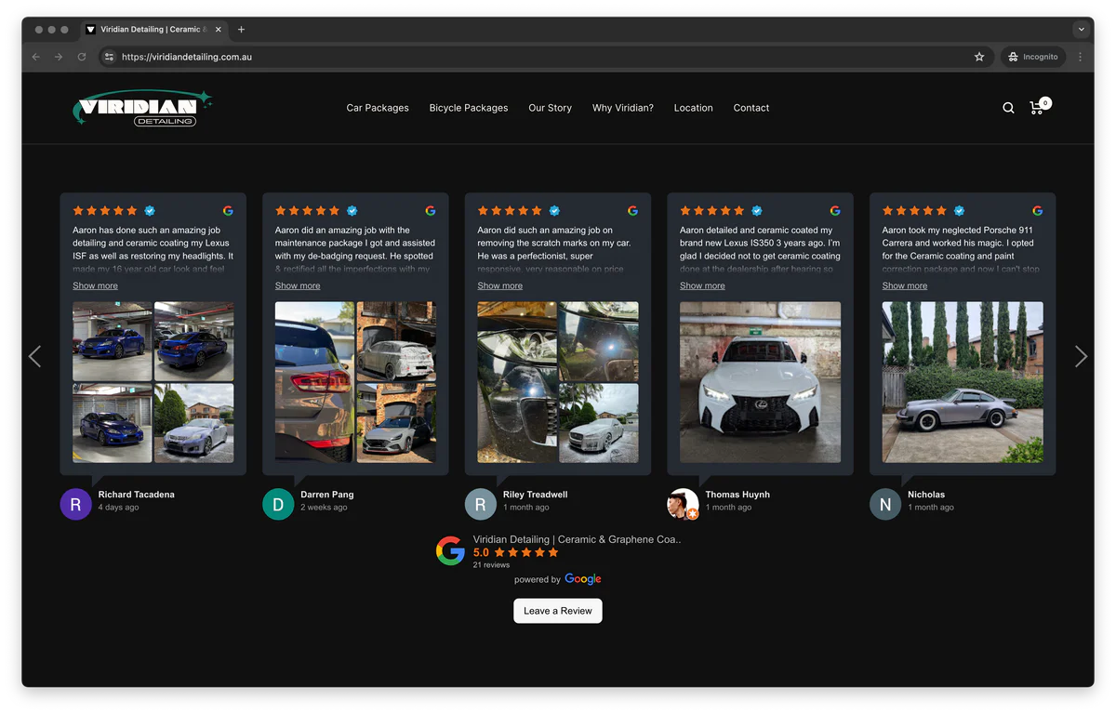Click '2 weeks ago' under Darren Pang
The image size is (1116, 714).
[324, 508]
